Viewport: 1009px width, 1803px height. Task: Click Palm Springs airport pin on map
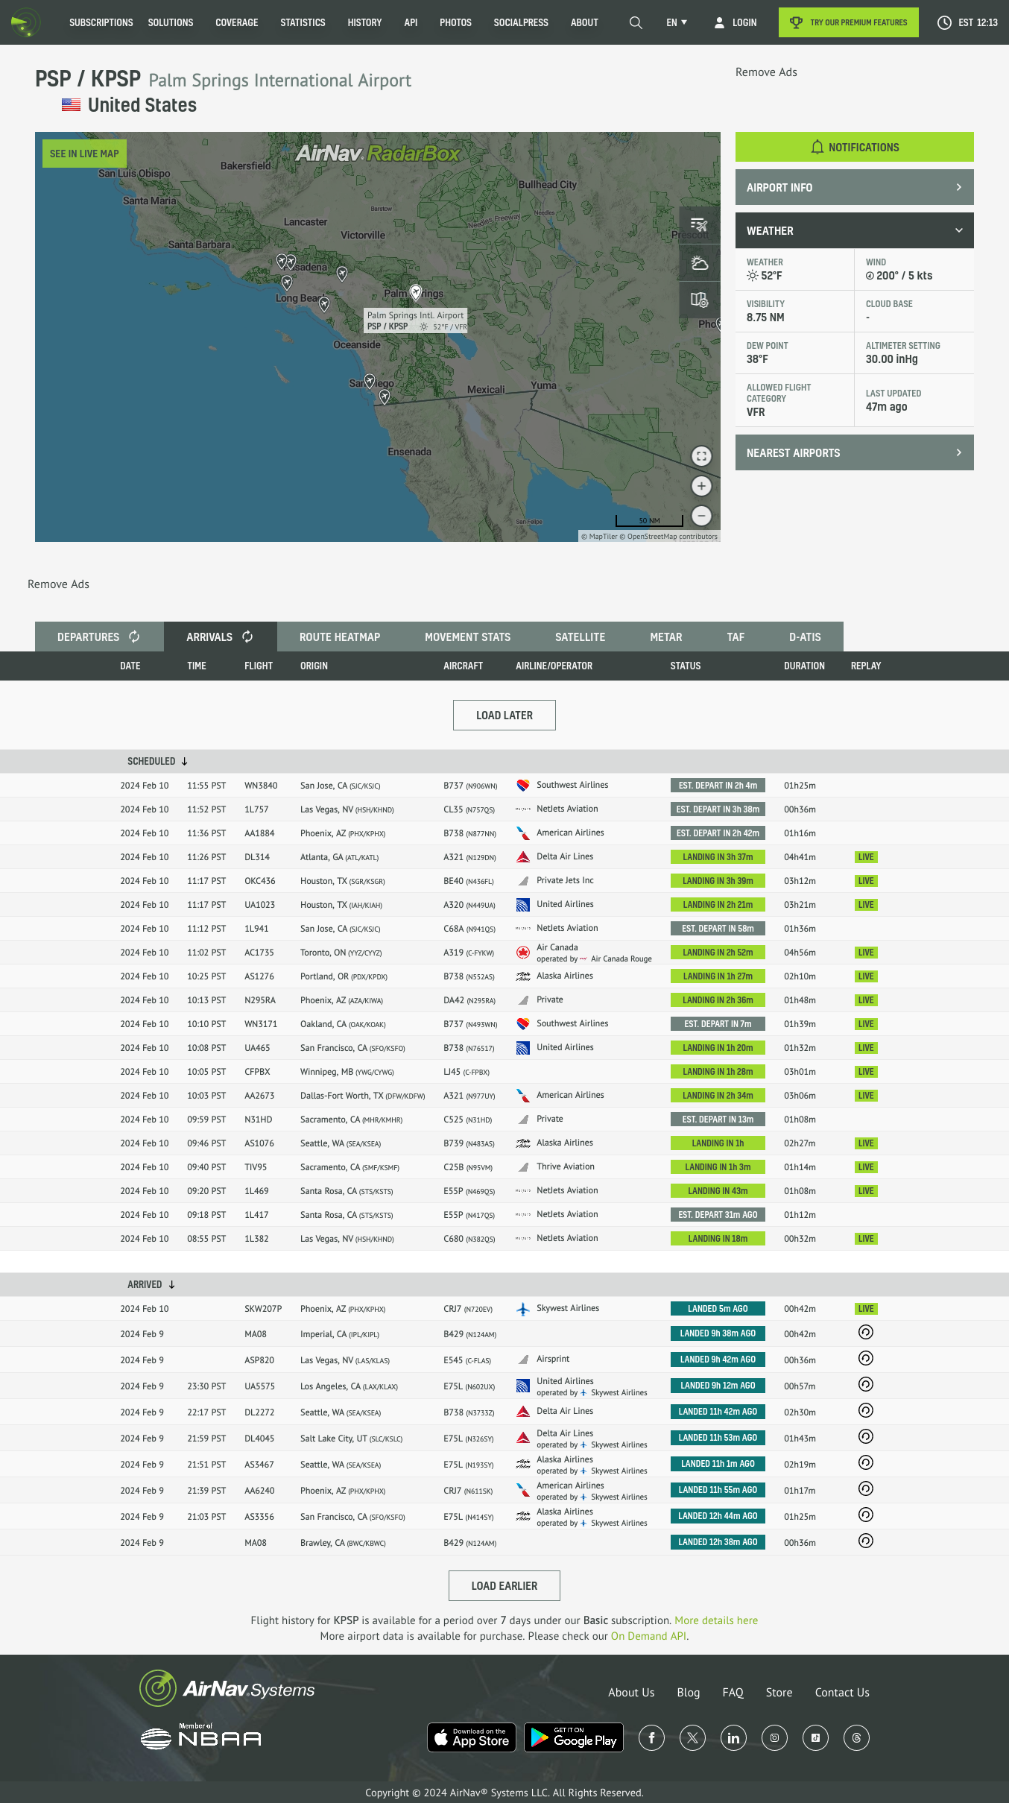tap(416, 292)
